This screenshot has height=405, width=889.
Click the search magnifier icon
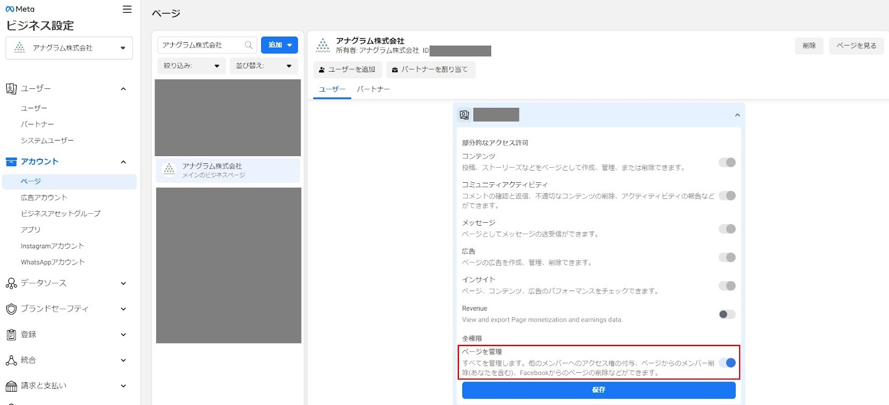(x=248, y=45)
